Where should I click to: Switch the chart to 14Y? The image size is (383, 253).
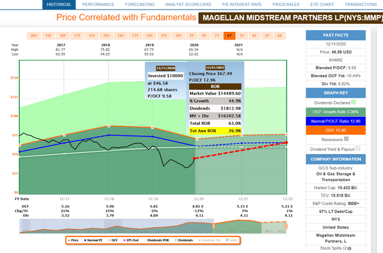click(121, 36)
